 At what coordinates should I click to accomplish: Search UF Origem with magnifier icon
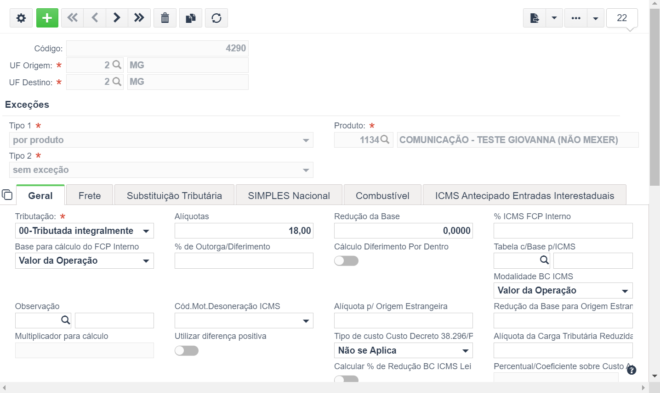coord(117,65)
